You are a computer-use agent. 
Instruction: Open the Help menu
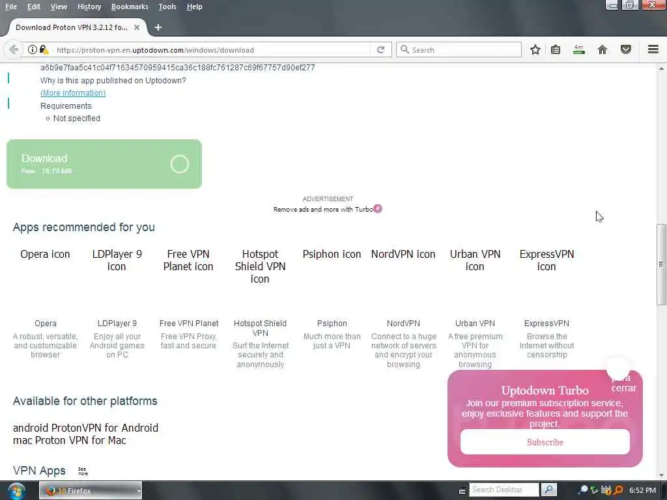pyautogui.click(x=194, y=7)
